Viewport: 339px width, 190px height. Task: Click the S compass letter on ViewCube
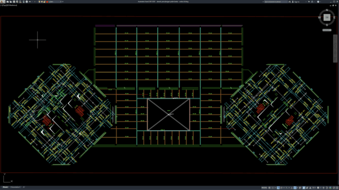pos(327,25)
